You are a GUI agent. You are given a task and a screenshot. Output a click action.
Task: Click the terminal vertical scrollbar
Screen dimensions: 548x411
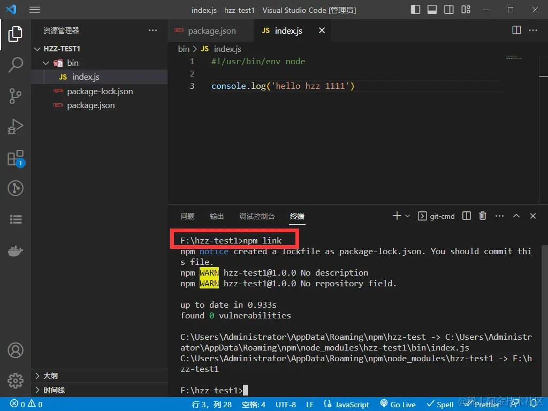point(544,321)
